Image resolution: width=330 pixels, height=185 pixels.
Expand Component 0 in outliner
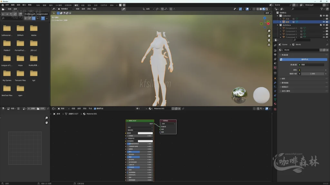(281, 28)
